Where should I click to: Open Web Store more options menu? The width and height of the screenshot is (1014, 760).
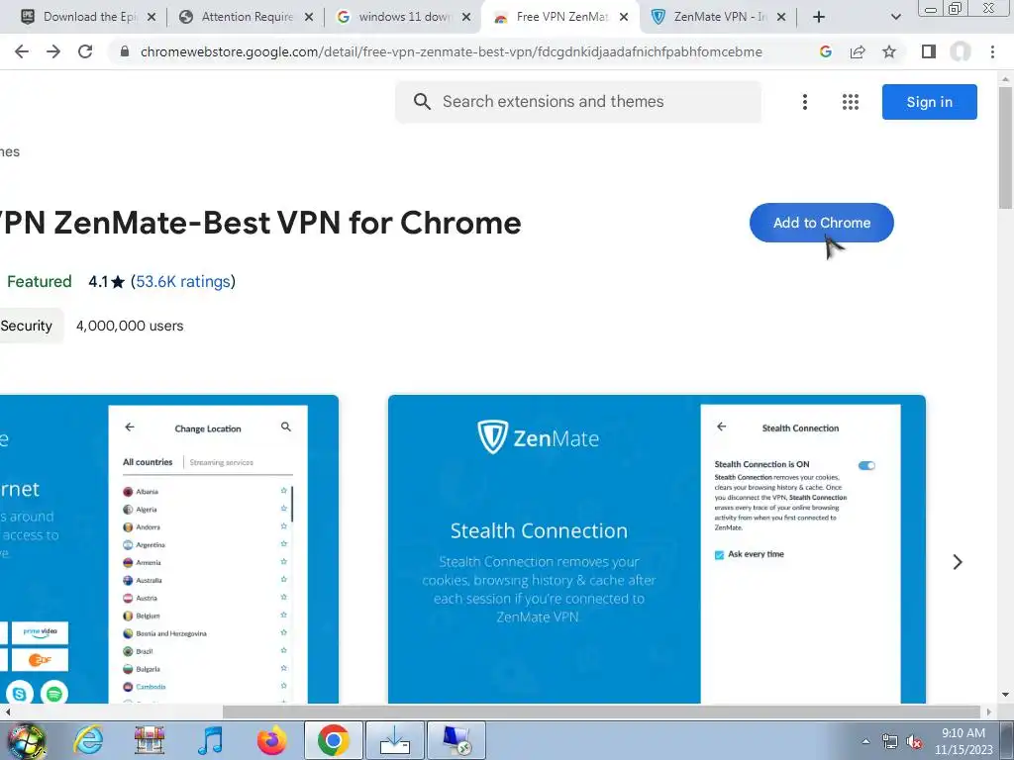click(x=804, y=102)
